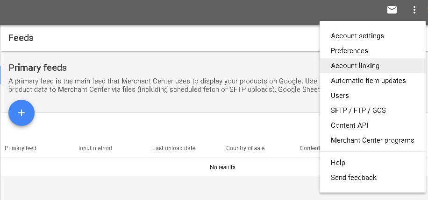Open Help from the menu
Image resolution: width=428 pixels, height=200 pixels.
372,163
